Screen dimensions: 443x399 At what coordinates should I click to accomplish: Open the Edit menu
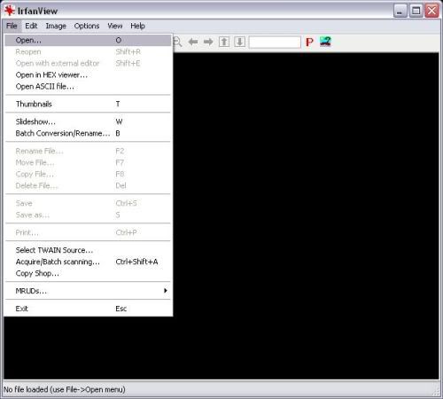point(31,26)
